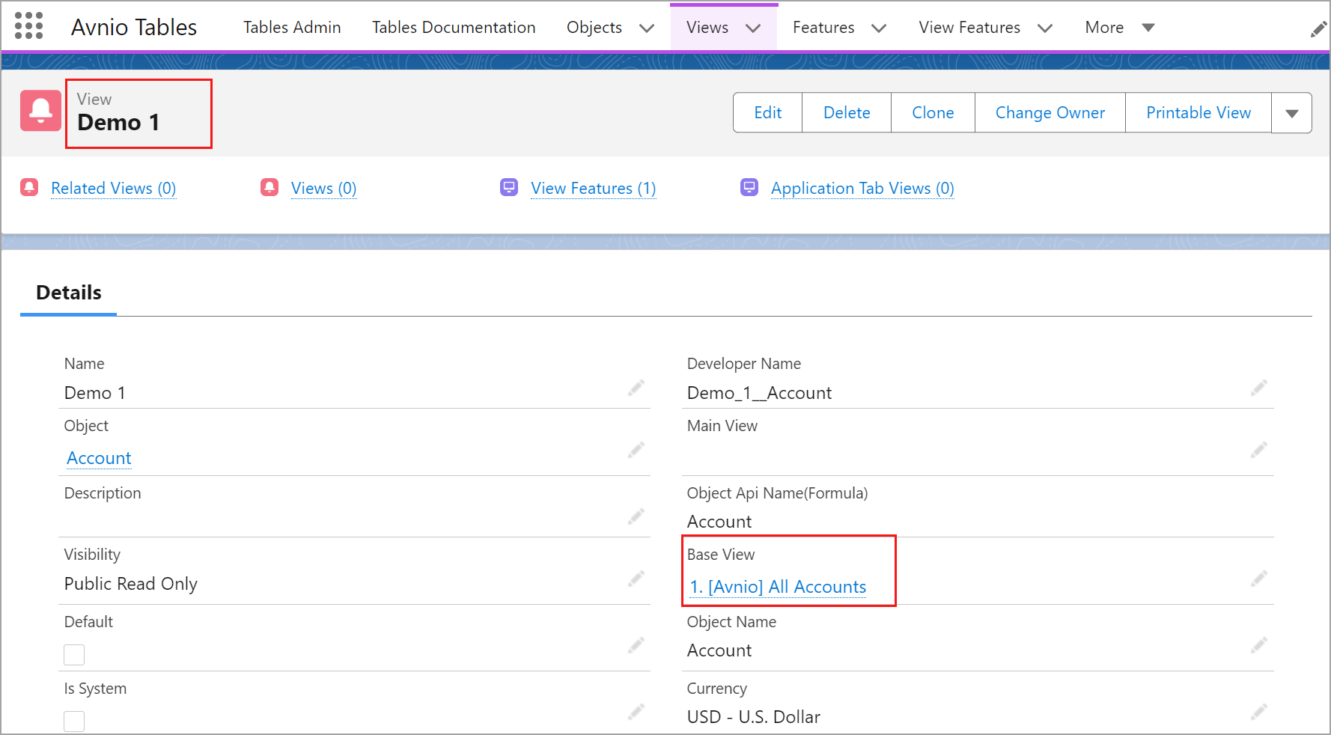Open the 1. [Avnio] All Accounts link
1331x735 pixels.
click(778, 587)
